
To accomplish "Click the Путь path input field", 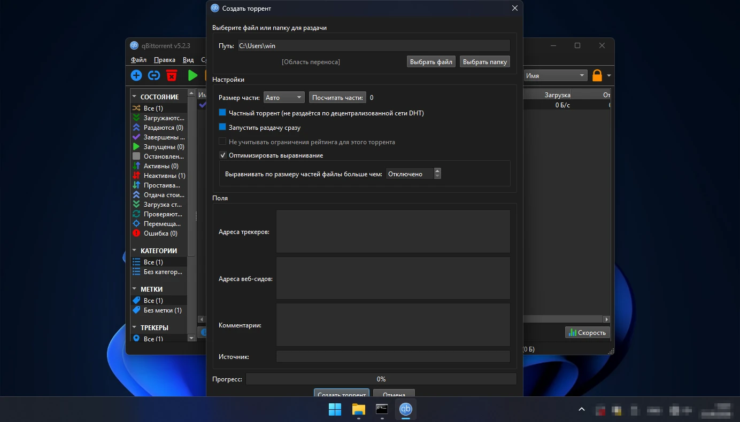I will 373,46.
